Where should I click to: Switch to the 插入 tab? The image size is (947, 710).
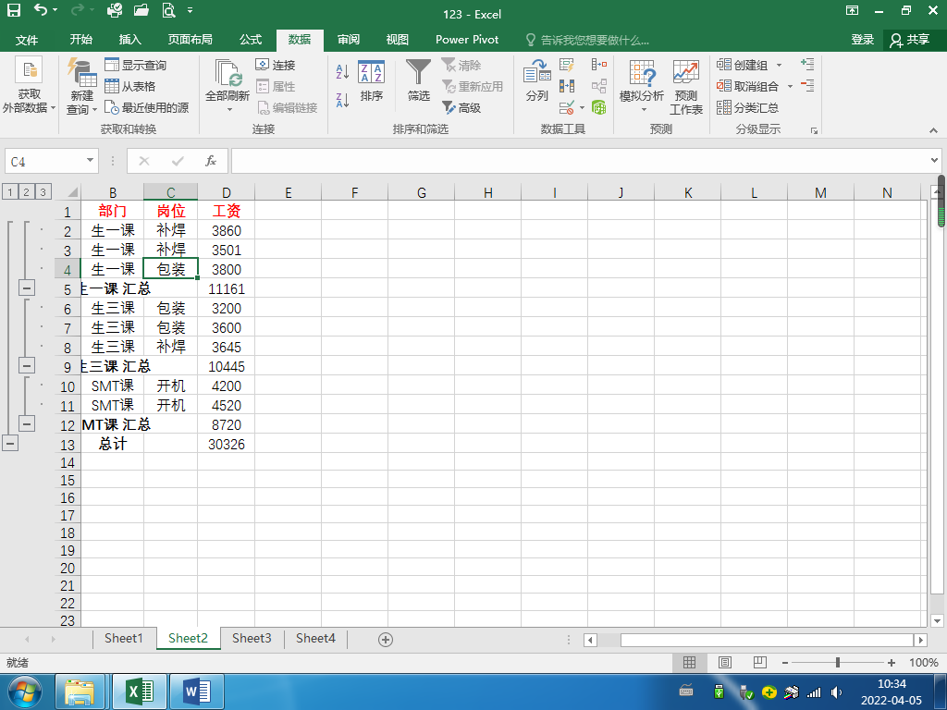pos(129,40)
